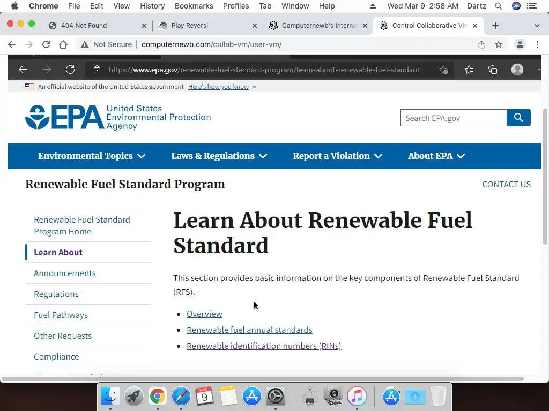
Task: Click Chrome's forward arrow
Action: [x=29, y=44]
